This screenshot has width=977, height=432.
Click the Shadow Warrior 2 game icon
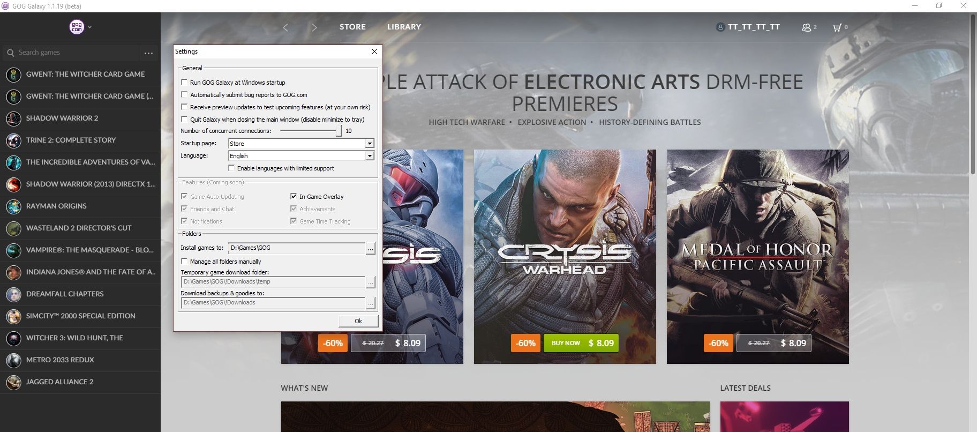tap(13, 118)
